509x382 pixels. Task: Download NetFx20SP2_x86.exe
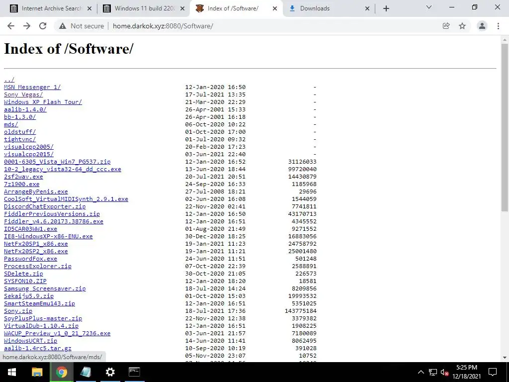36,251
